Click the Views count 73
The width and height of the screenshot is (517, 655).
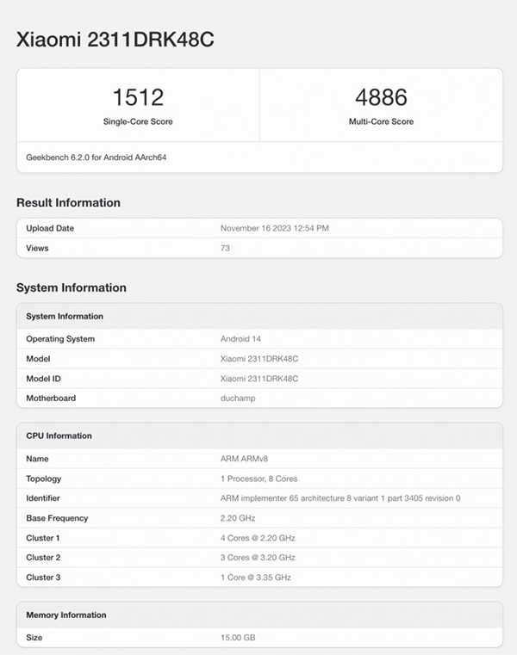tap(225, 248)
